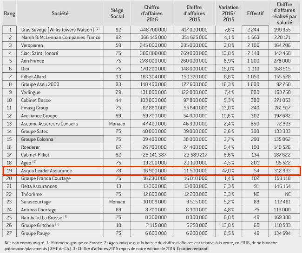The image size is (302, 253).
Task: Click the Effectif value '1 663'
Action: 254,37
